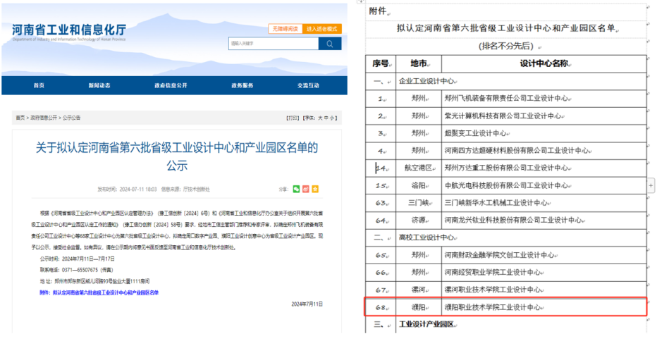
Task: Click the 济源 city cell
Action: (x=419, y=221)
